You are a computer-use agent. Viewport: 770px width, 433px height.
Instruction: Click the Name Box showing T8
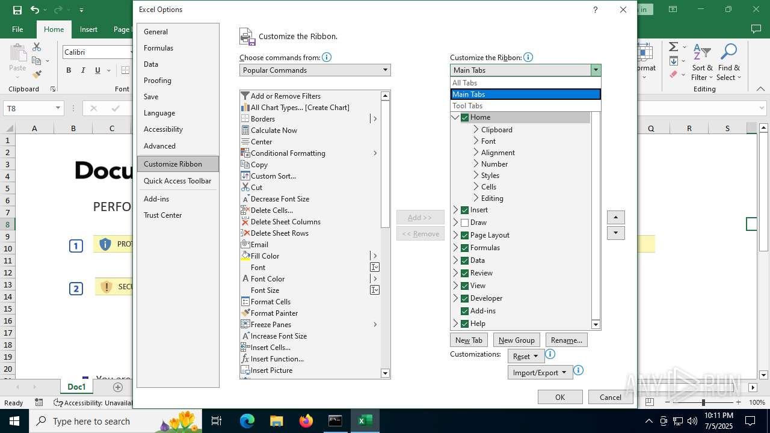pos(33,108)
